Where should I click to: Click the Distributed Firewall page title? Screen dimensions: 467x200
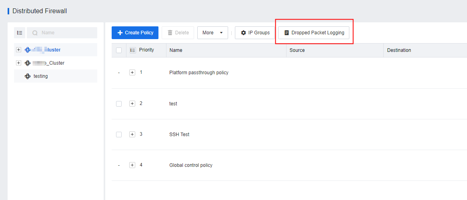coord(40,11)
